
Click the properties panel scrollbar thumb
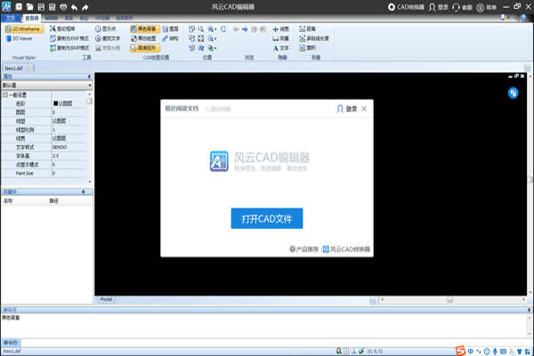tap(89, 101)
